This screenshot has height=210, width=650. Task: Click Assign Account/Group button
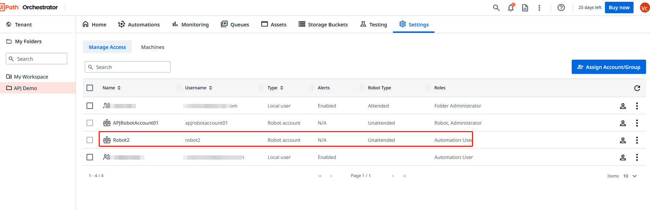(609, 67)
